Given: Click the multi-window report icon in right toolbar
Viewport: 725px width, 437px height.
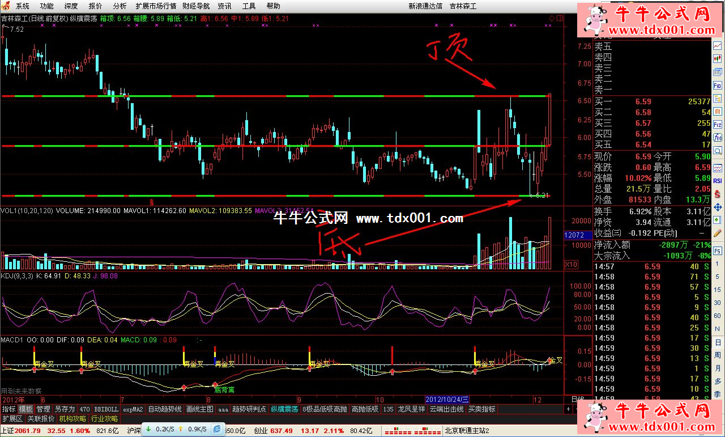Looking at the screenshot, I should tap(718, 72).
